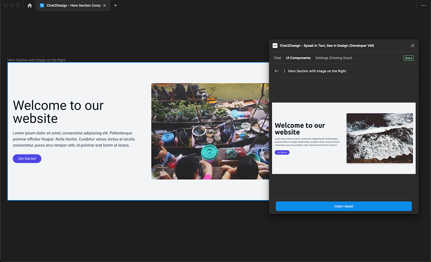
Task: Click the breadcrumb item Hero Section with Image on the Right
Action: tap(316, 71)
